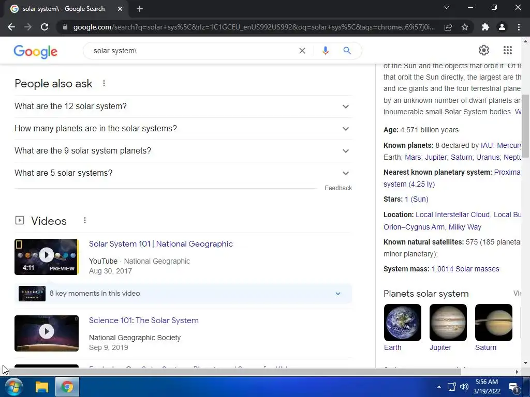Image resolution: width=530 pixels, height=397 pixels.
Task: Click the vertical page scrollbar thumb
Action: 525,126
